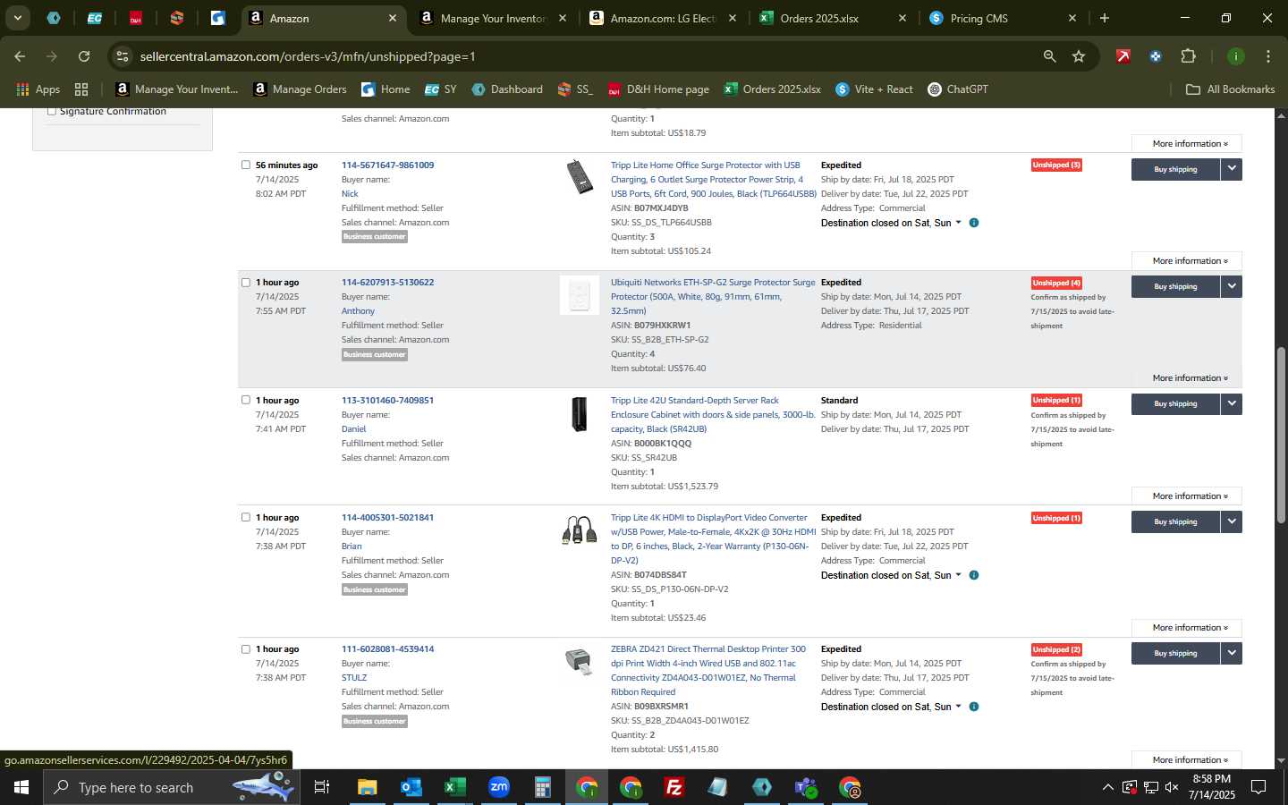
Task: Open the red arrow extension icon
Action: point(1123,56)
